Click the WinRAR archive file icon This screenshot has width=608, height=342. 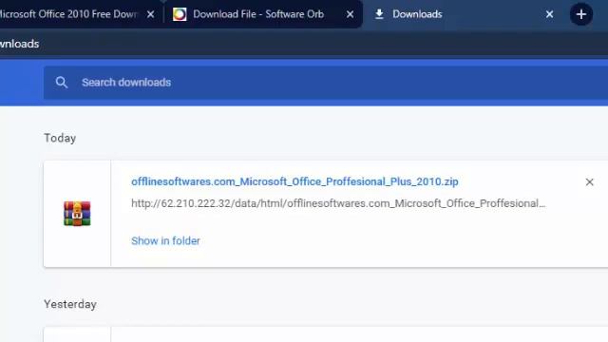(x=77, y=213)
